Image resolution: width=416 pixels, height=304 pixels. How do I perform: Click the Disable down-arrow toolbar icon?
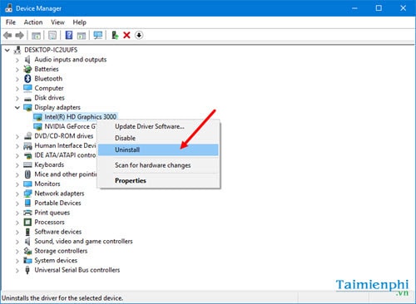[139, 35]
